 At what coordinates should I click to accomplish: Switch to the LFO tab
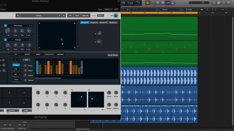click(16, 54)
